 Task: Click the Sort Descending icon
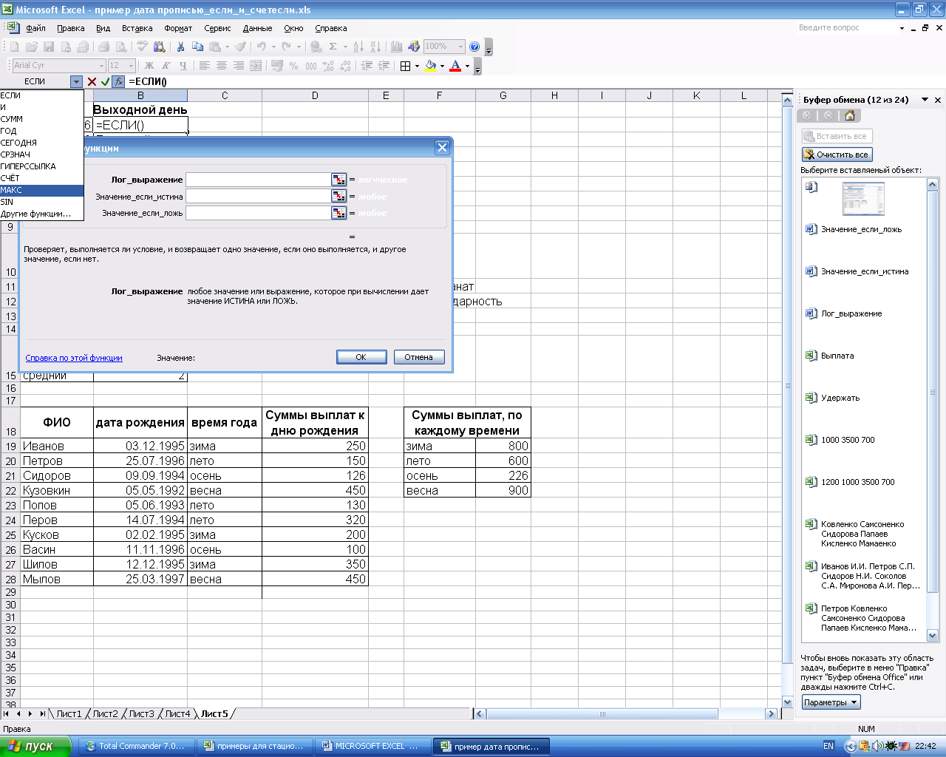pos(375,47)
